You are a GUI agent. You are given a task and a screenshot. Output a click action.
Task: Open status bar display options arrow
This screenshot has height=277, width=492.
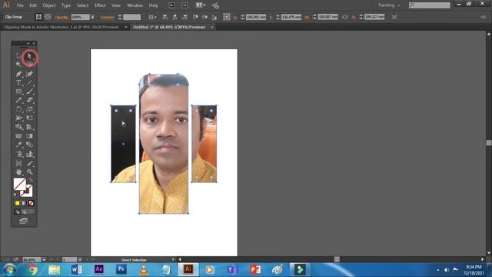point(173,260)
